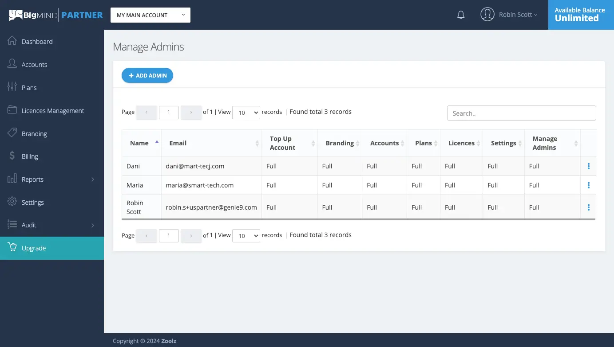This screenshot has height=347, width=614.
Task: Click the Reports bar chart icon
Action: [12, 179]
